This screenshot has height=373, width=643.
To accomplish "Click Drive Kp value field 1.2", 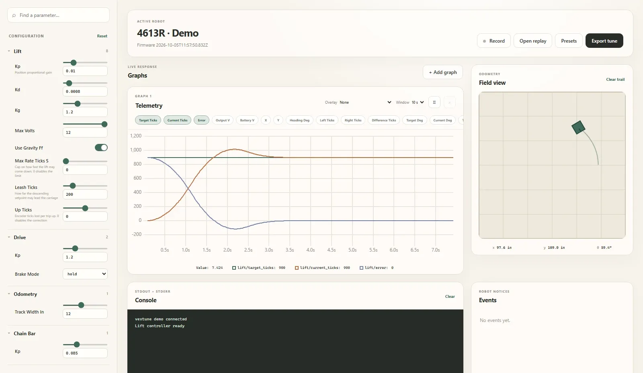I will (85, 257).
